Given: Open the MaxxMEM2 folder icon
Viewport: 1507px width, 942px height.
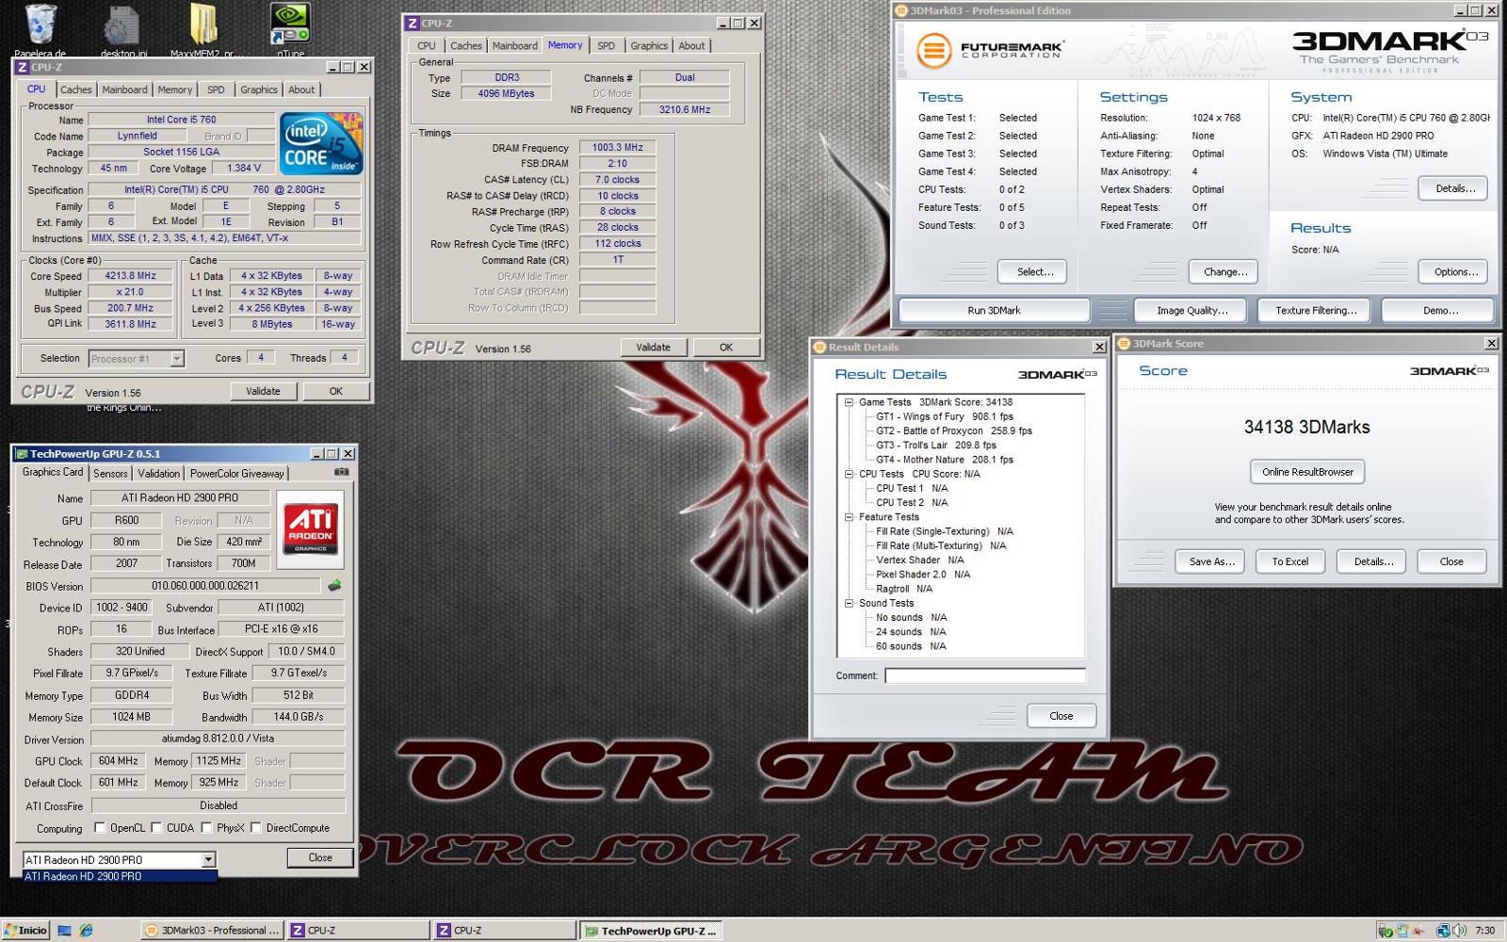Looking at the screenshot, I should 204,24.
